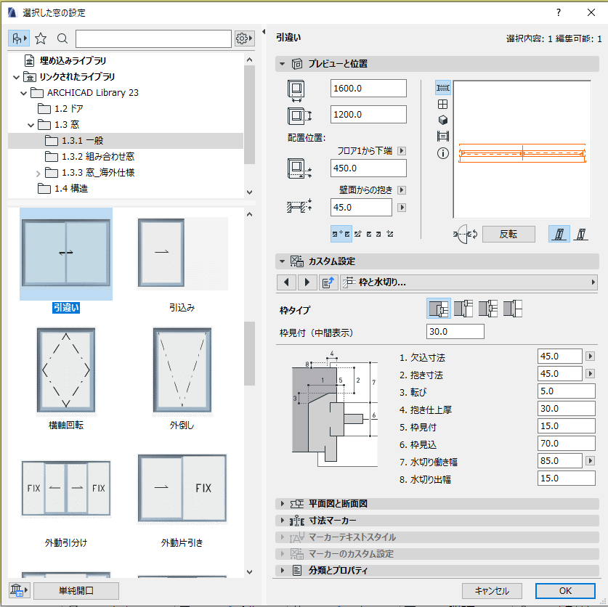This screenshot has width=608, height=607.
Task: Go to the next custom settings page arrow
Action: [x=307, y=282]
